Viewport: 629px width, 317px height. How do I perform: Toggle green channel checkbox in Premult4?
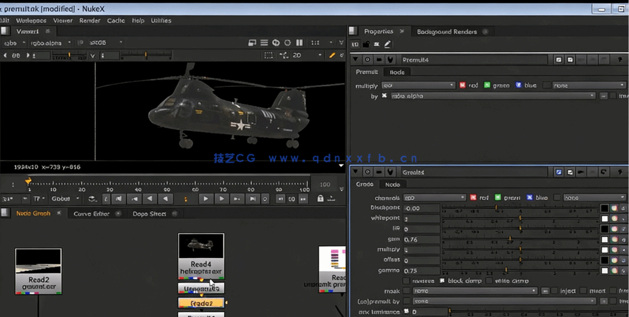click(487, 85)
